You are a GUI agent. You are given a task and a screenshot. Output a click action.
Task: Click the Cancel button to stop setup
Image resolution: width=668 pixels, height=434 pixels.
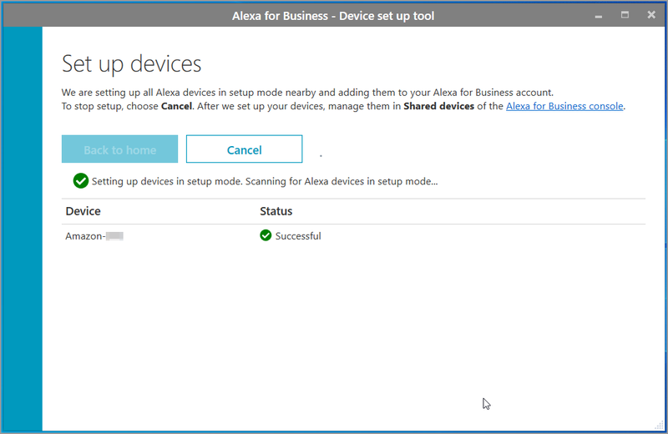pos(244,149)
